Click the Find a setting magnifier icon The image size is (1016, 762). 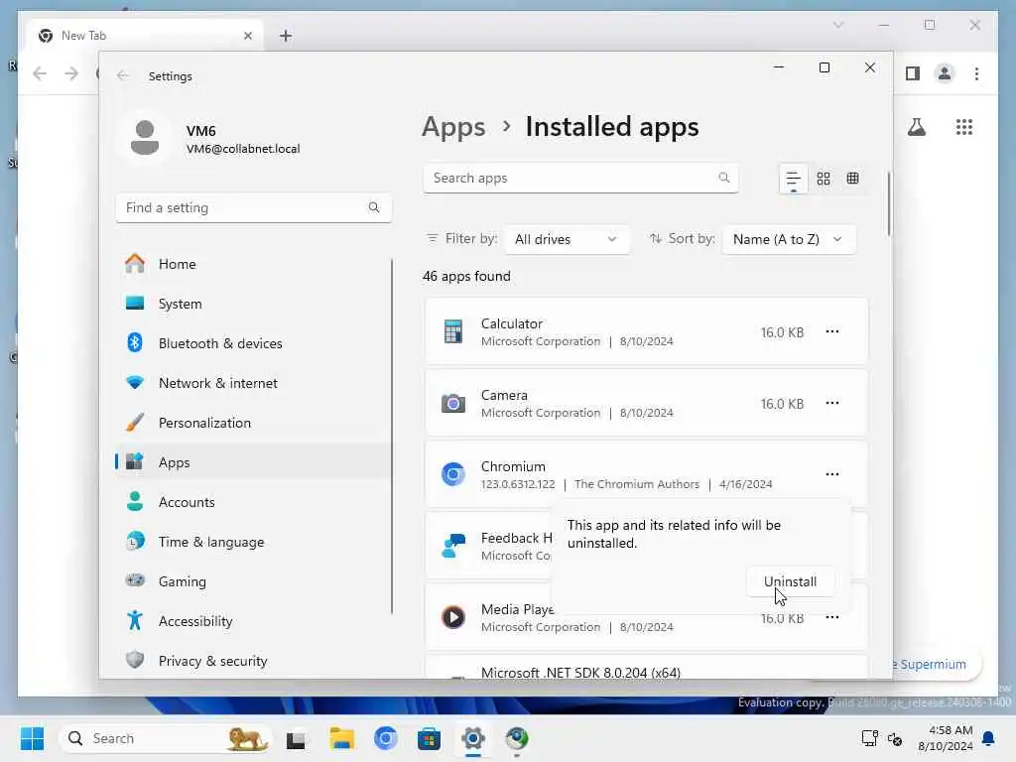click(x=374, y=207)
